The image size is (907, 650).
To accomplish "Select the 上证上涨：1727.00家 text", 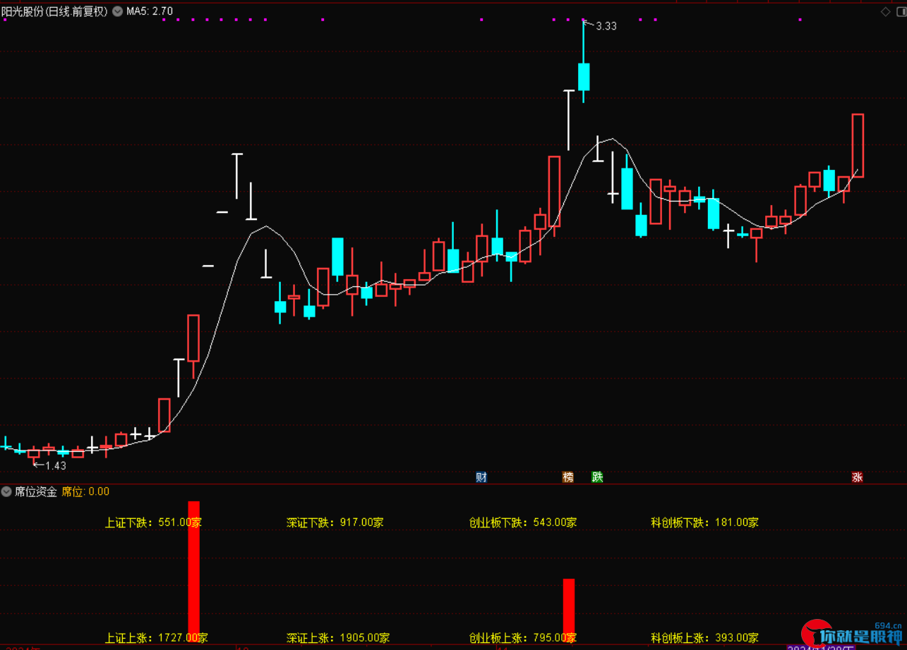I will click(157, 638).
